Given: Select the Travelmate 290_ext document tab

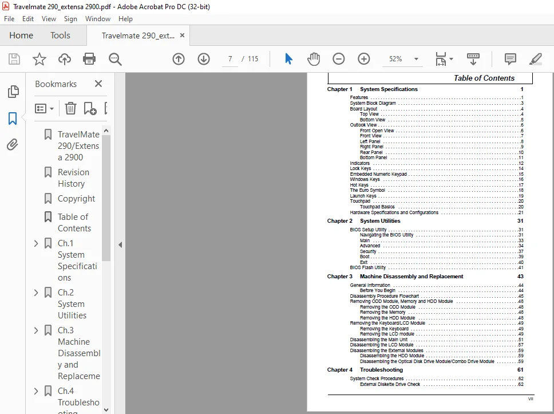Looking at the screenshot, I should [x=138, y=36].
